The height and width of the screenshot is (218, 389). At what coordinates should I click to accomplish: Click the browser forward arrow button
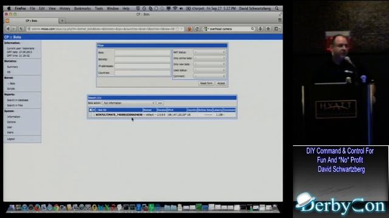(14, 29)
